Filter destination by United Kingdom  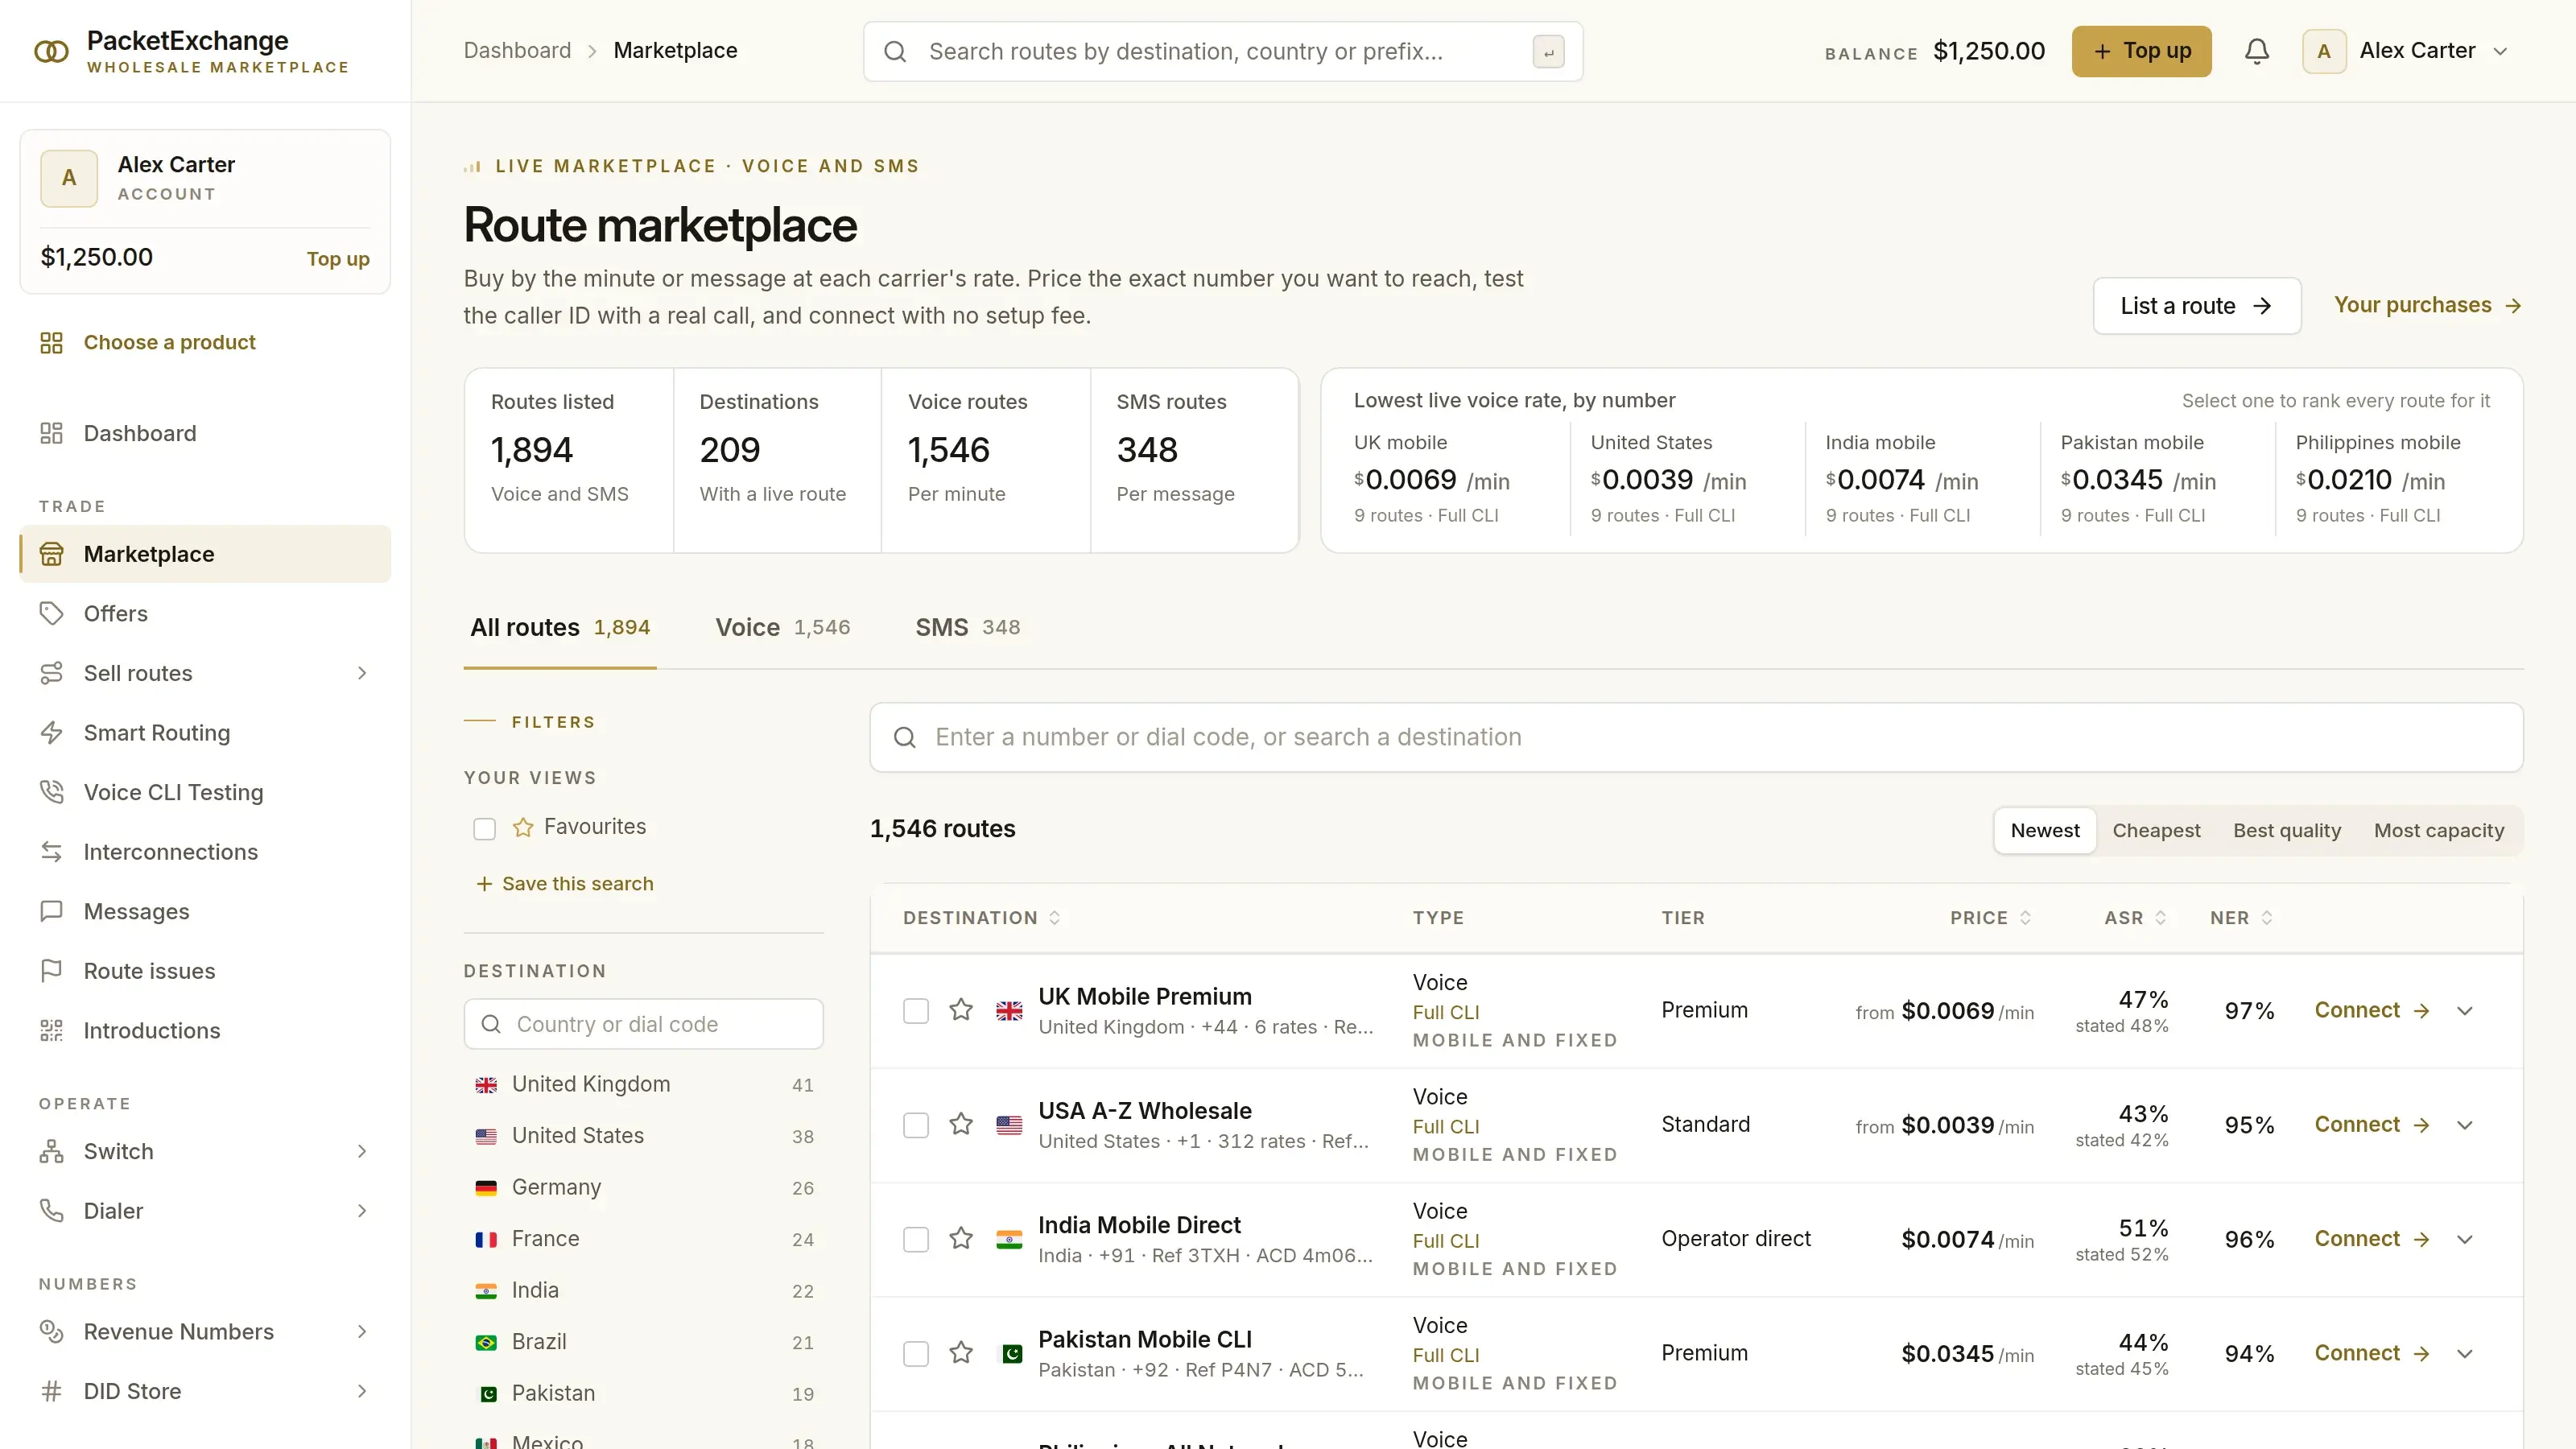tap(644, 1084)
